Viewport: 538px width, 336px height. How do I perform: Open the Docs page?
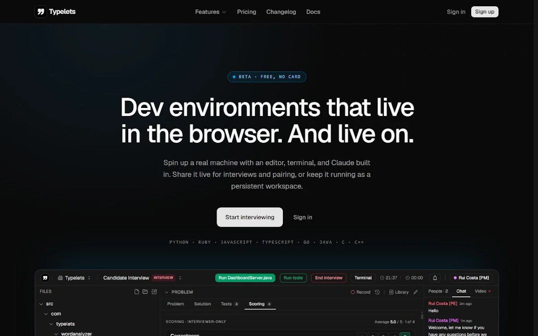tap(313, 12)
